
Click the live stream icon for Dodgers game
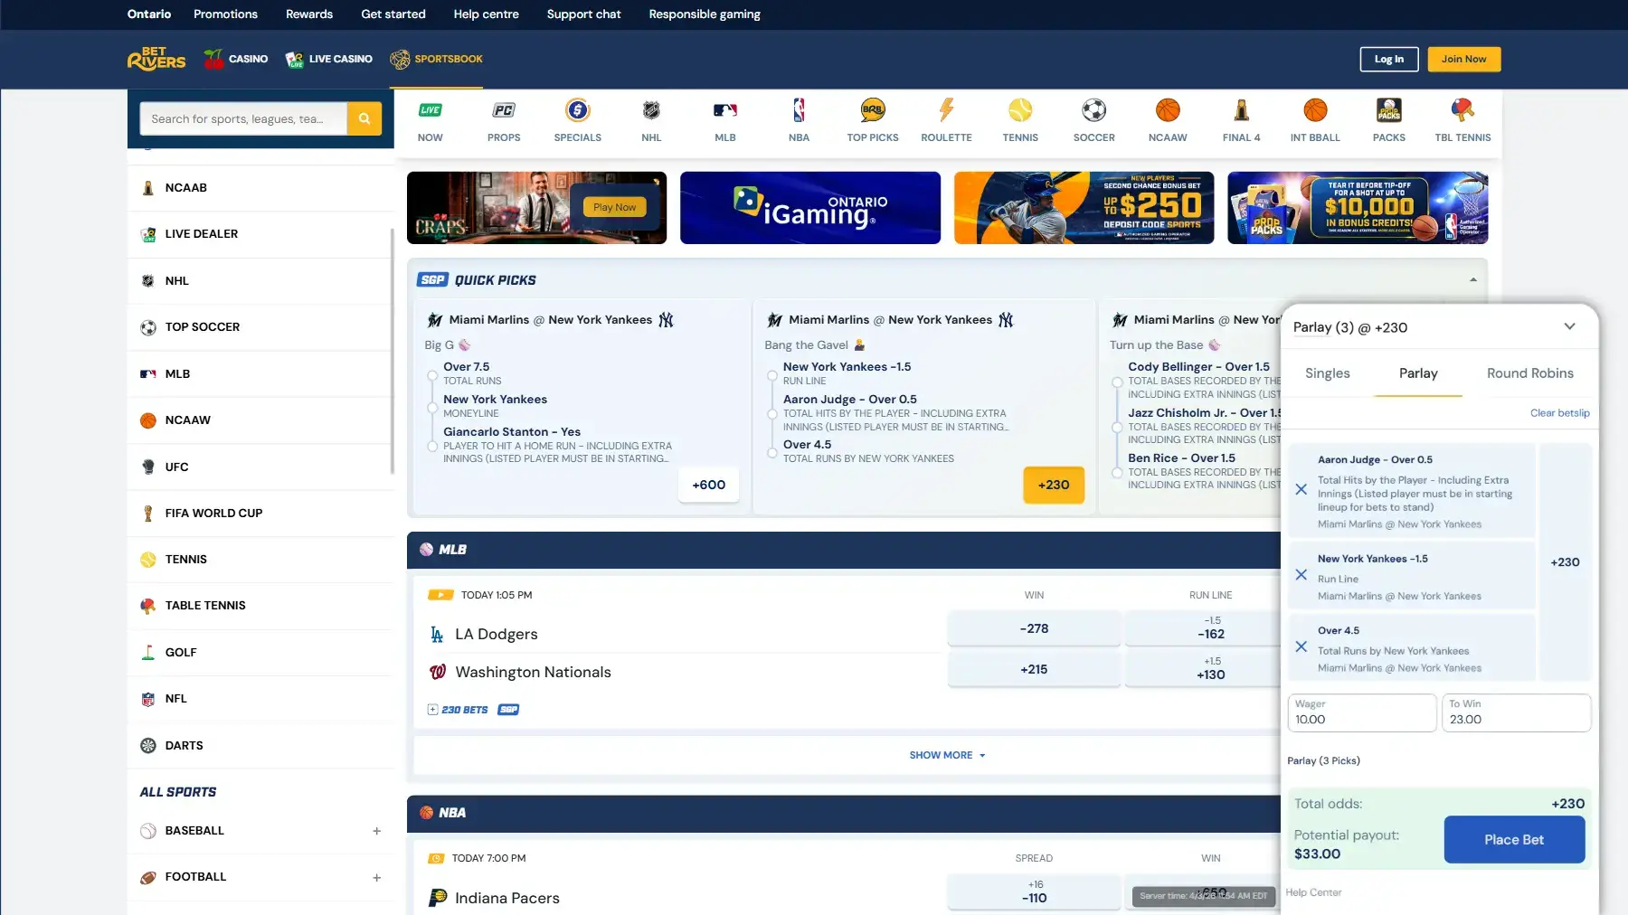pyautogui.click(x=440, y=595)
